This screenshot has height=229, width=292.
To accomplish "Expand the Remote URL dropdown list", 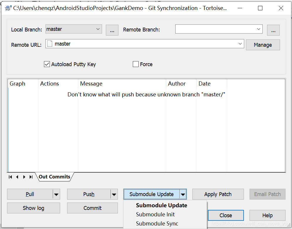I will click(x=240, y=44).
